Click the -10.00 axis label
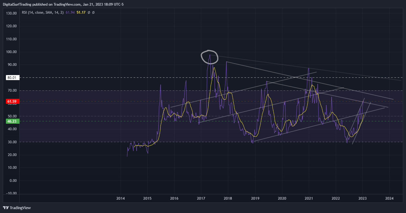 click(x=11, y=193)
